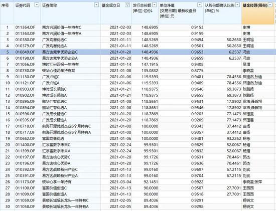
Task: Click row number 30 cell
Action: pos(8,206)
